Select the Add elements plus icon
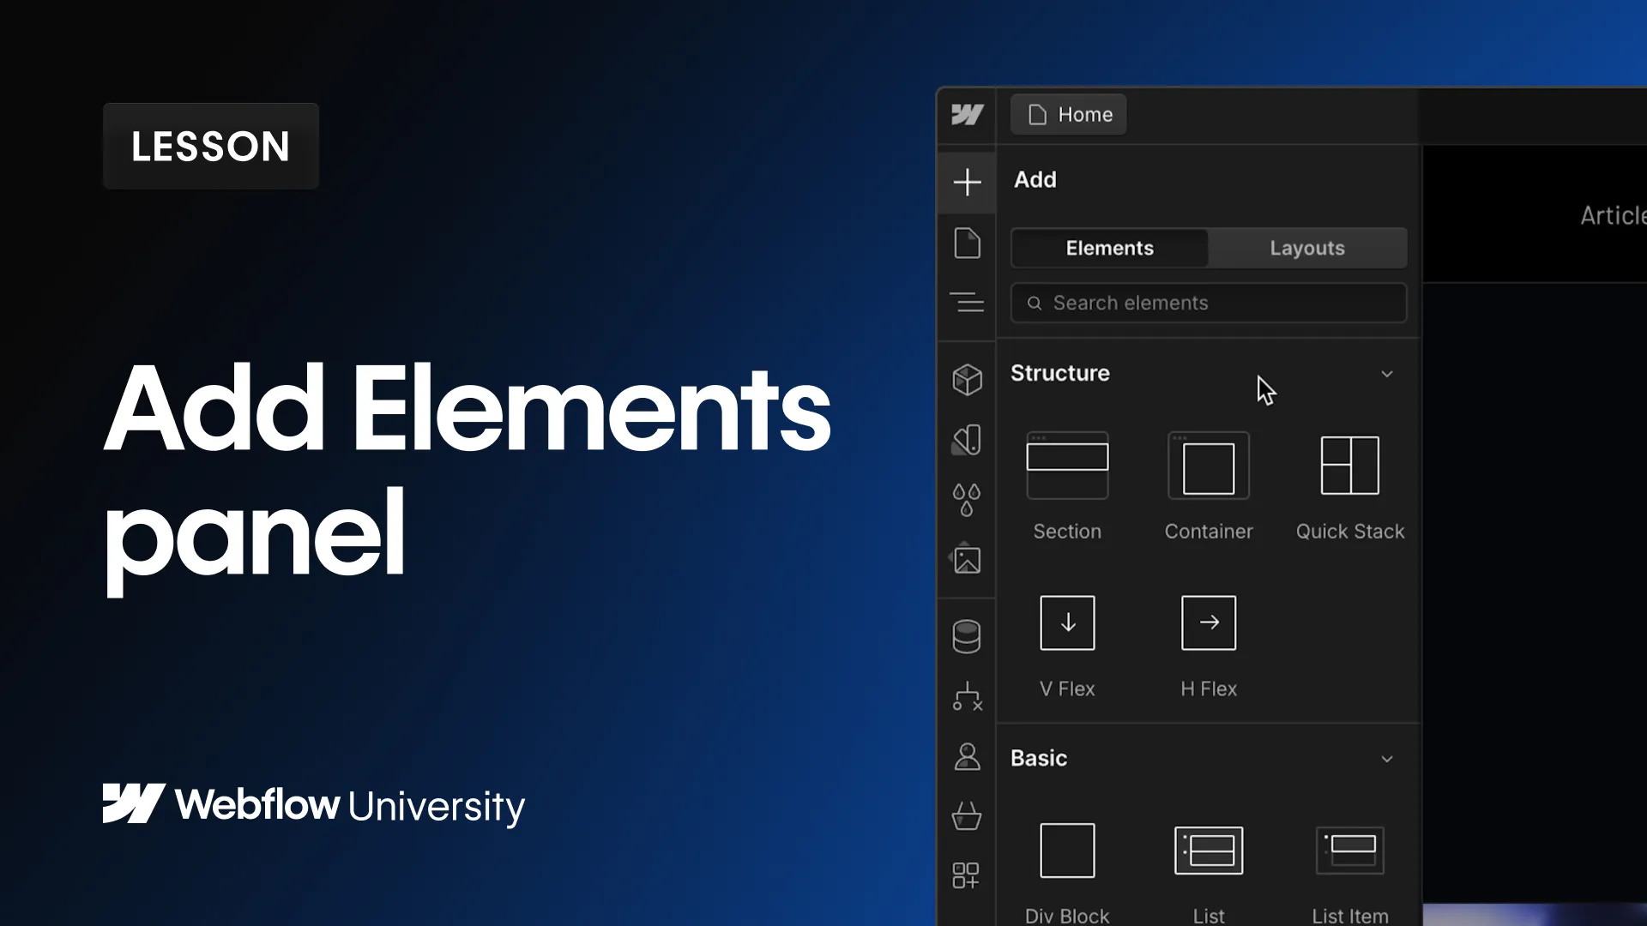The height and width of the screenshot is (926, 1647). pos(967,182)
